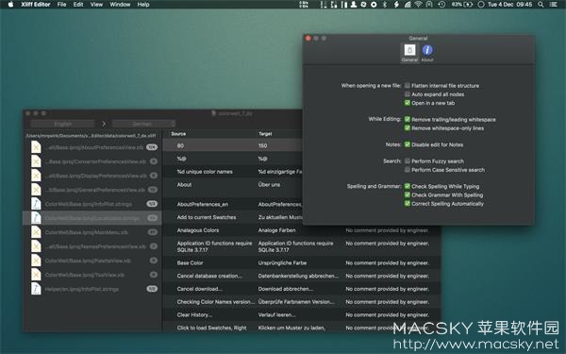Click the 'Über uns' target cell
The width and height of the screenshot is (566, 354).
coord(269,185)
